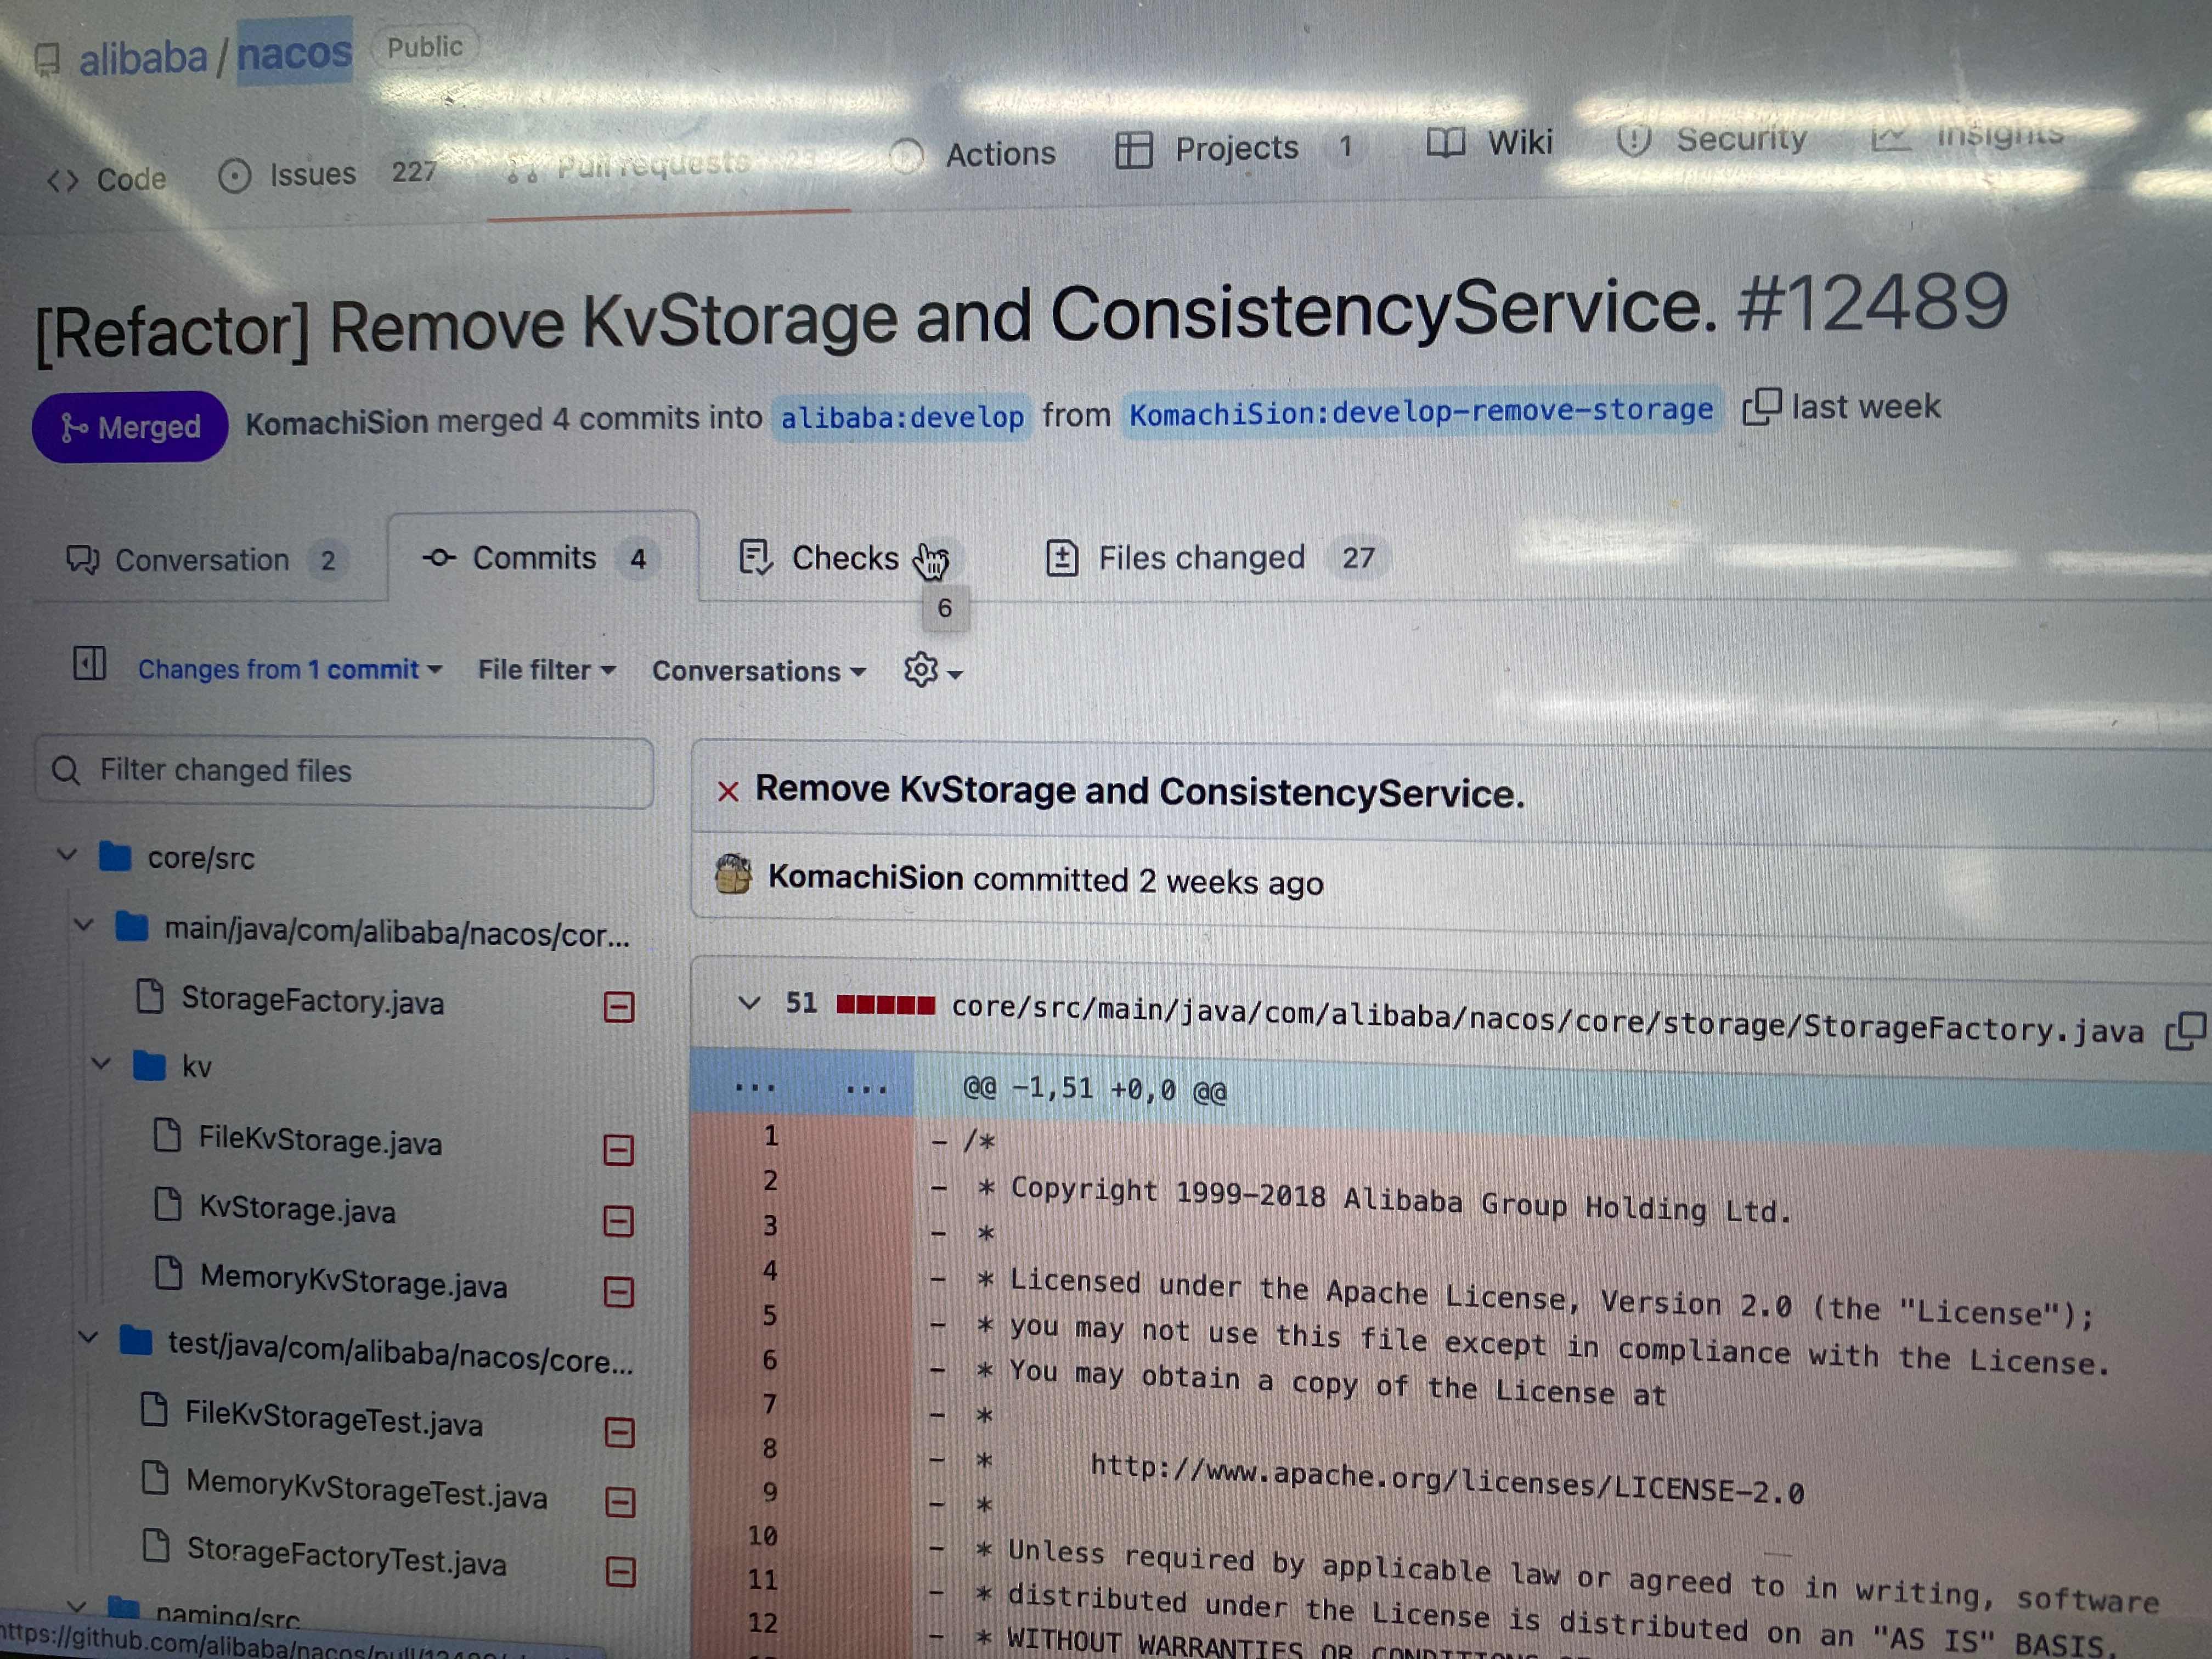
Task: Open the File filter dropdown
Action: point(546,670)
